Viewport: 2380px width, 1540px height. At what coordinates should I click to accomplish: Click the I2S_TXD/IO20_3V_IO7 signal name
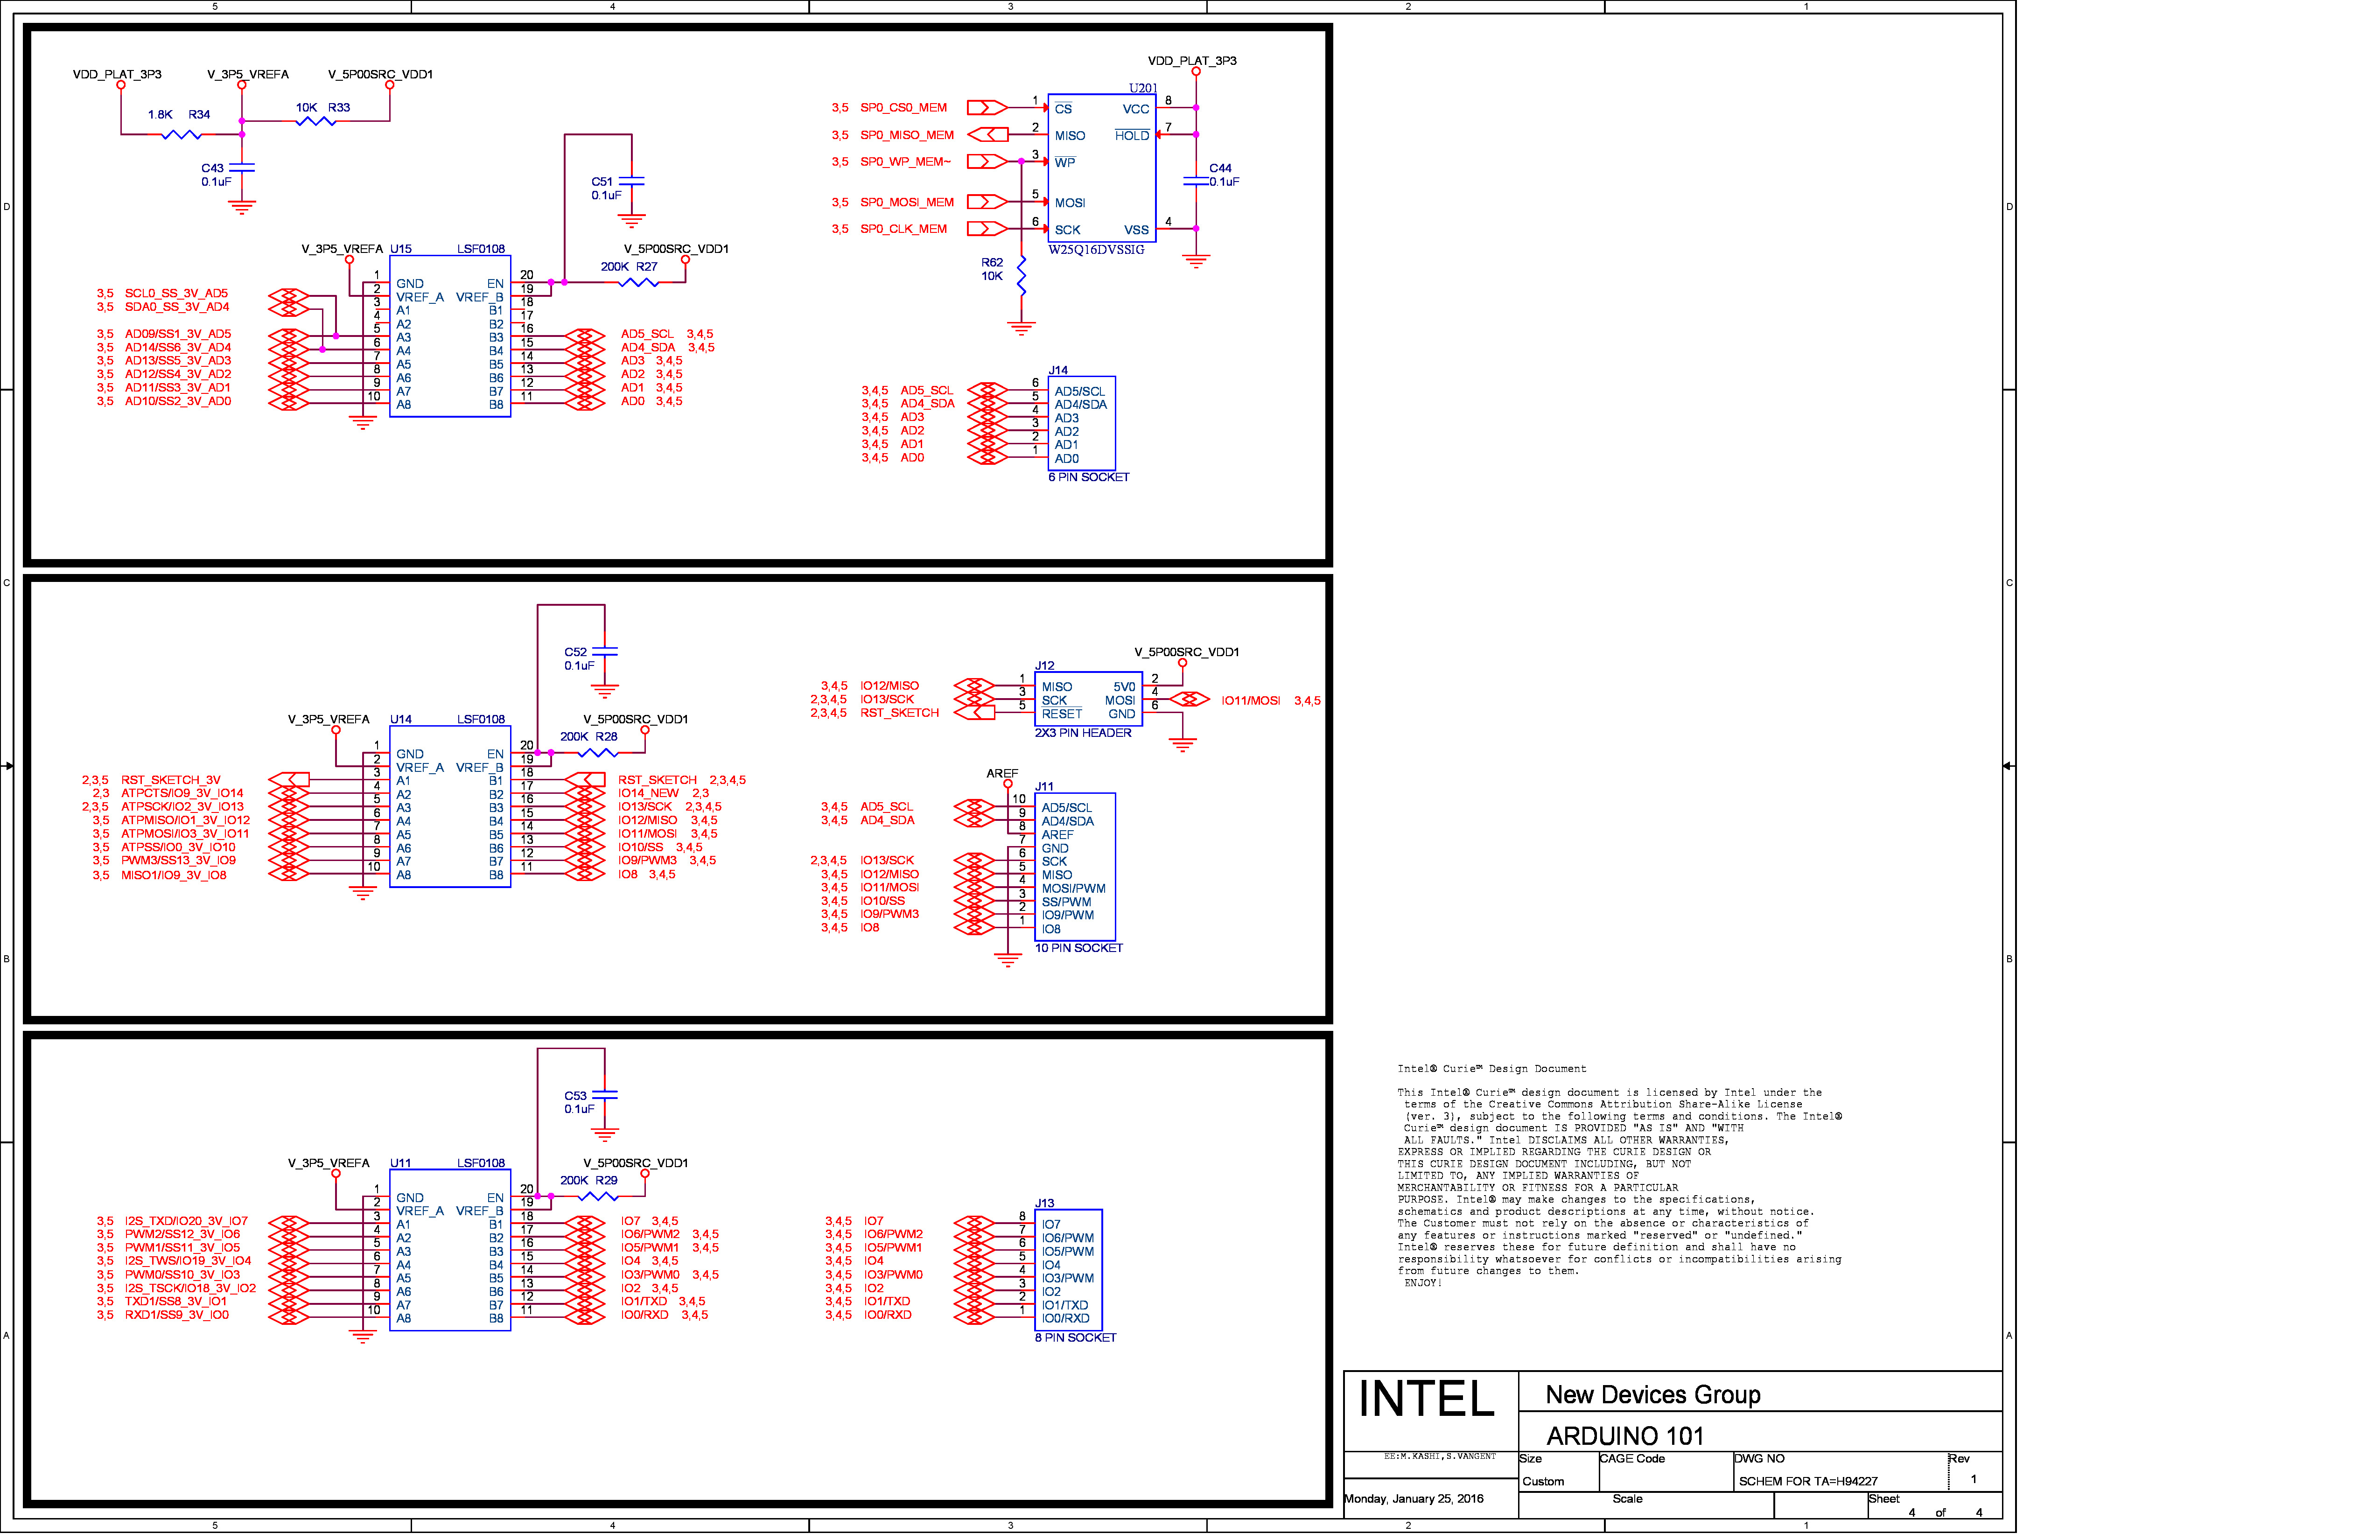(187, 1223)
